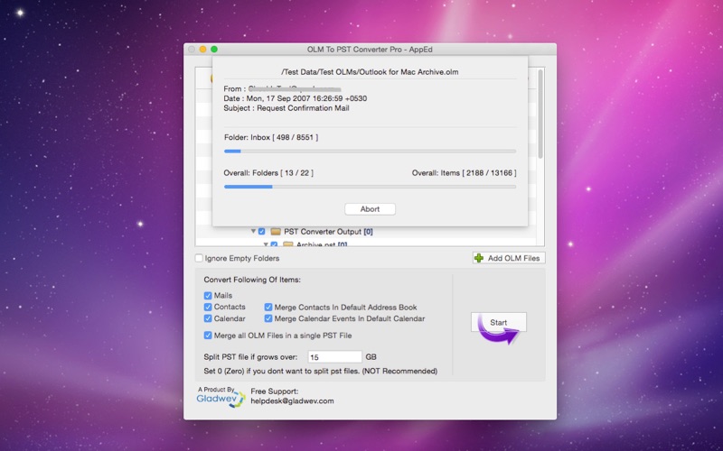Image resolution: width=723 pixels, height=451 pixels.
Task: Uncheck the Mails checkbox
Action: coord(208,296)
